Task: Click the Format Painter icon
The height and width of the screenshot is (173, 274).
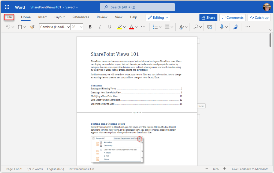Action: pyautogui.click(x=32, y=27)
